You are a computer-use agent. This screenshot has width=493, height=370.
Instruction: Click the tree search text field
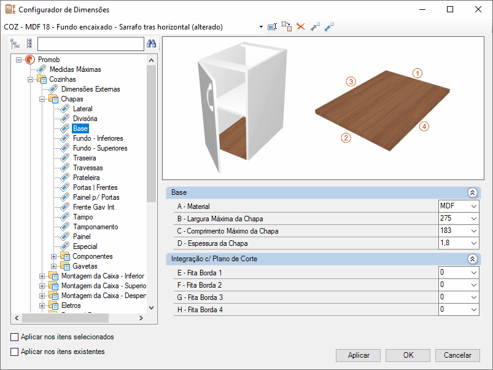pos(90,44)
